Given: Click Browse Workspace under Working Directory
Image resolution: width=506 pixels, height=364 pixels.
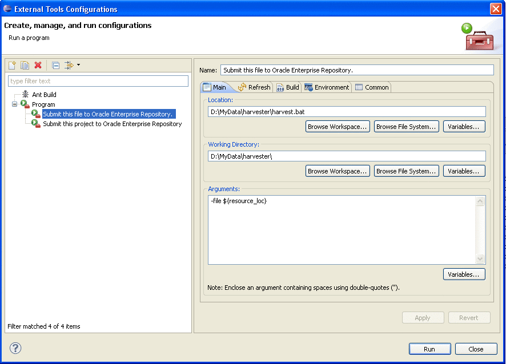Looking at the screenshot, I should pos(338,171).
